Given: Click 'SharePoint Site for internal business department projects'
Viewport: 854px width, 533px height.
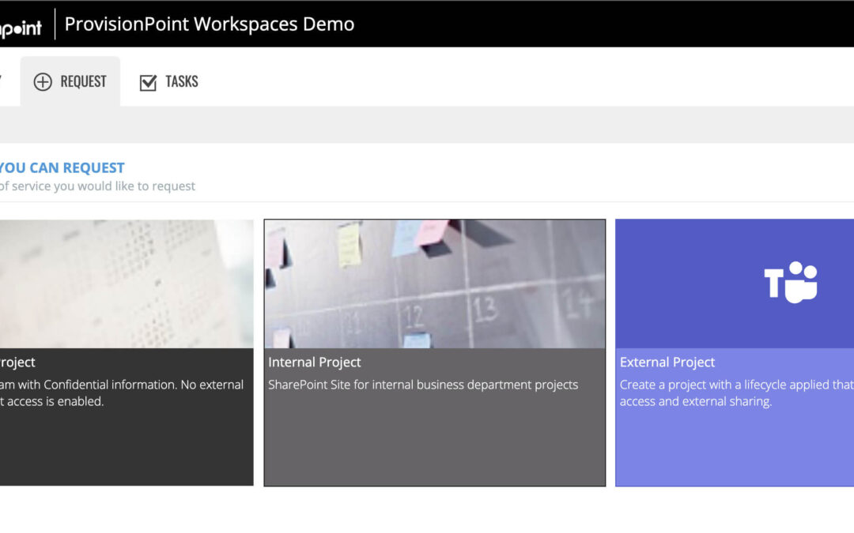Looking at the screenshot, I should pyautogui.click(x=422, y=385).
